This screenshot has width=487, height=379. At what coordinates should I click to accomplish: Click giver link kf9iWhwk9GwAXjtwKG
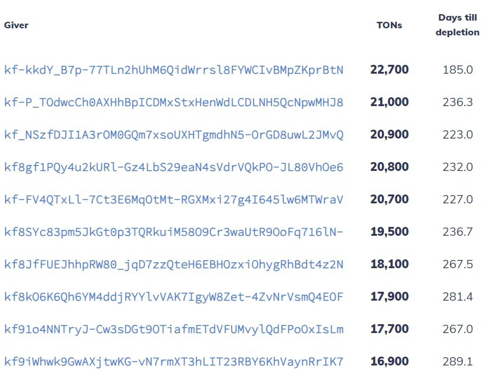coord(173,362)
